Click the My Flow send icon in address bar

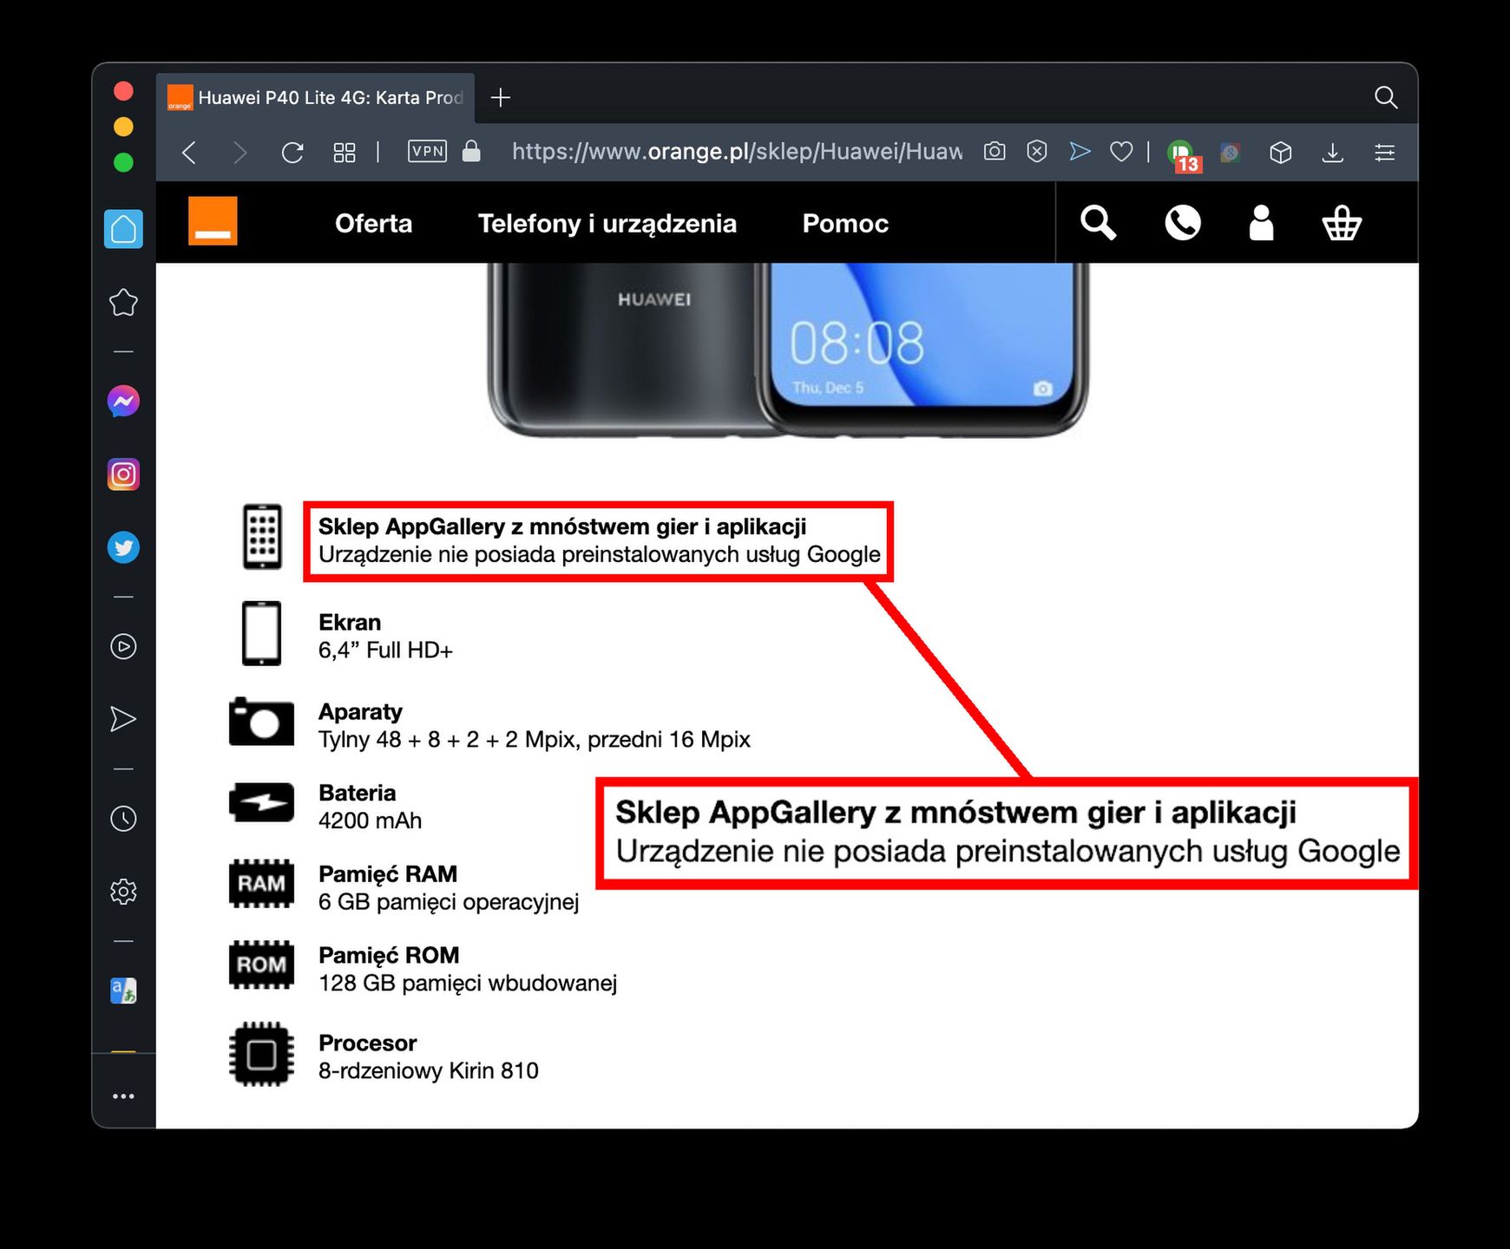pyautogui.click(x=1080, y=152)
